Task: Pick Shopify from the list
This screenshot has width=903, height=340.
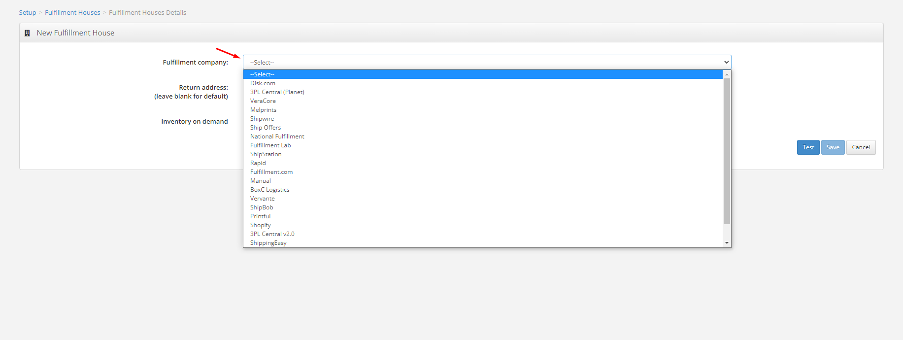Action: [483, 225]
